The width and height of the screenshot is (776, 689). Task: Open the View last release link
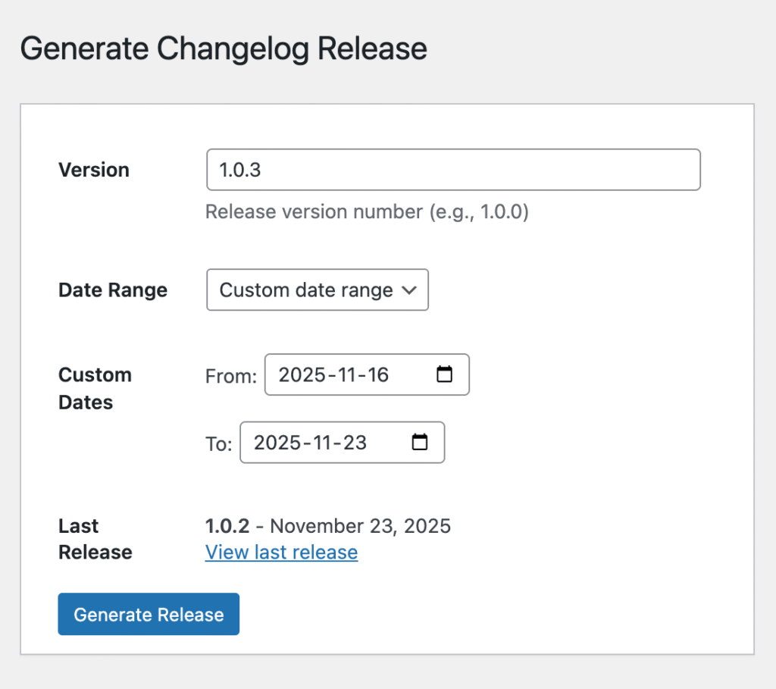(x=281, y=553)
